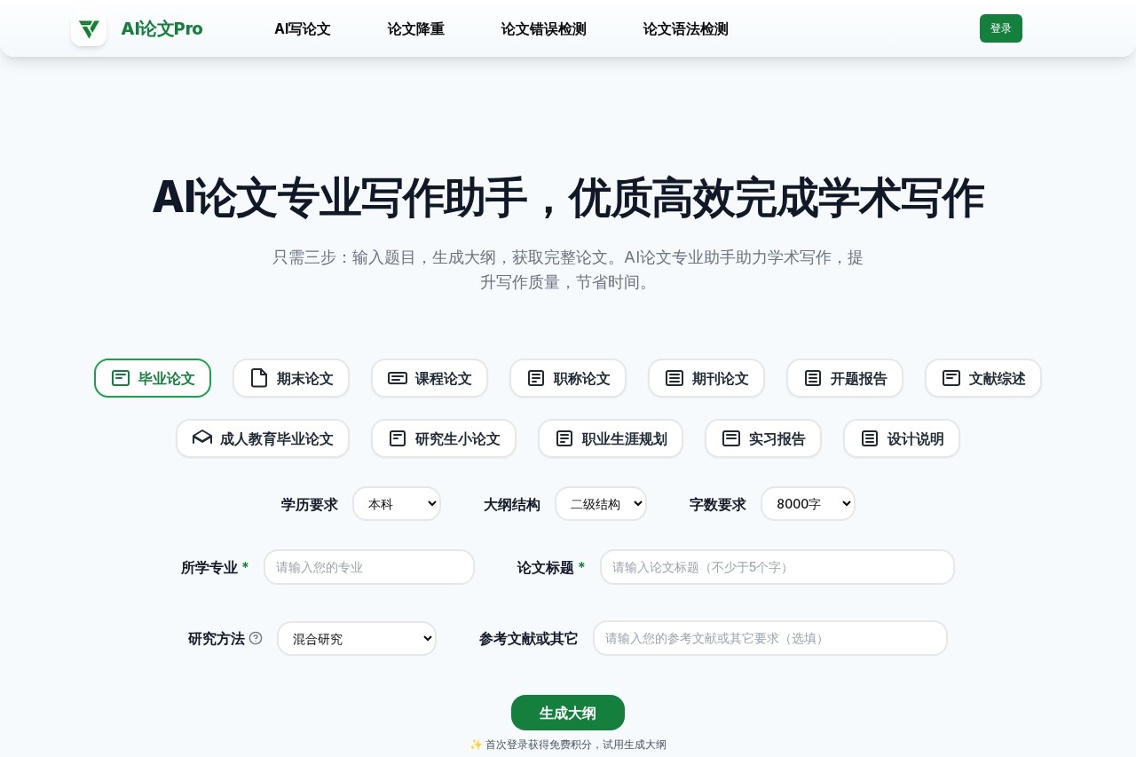
Task: Click into the 所学专业 text field
Action: pyautogui.click(x=369, y=567)
